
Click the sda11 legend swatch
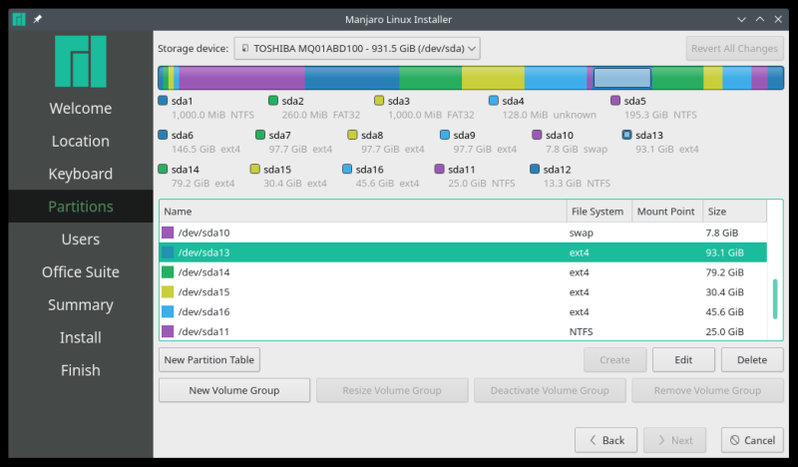pos(440,169)
